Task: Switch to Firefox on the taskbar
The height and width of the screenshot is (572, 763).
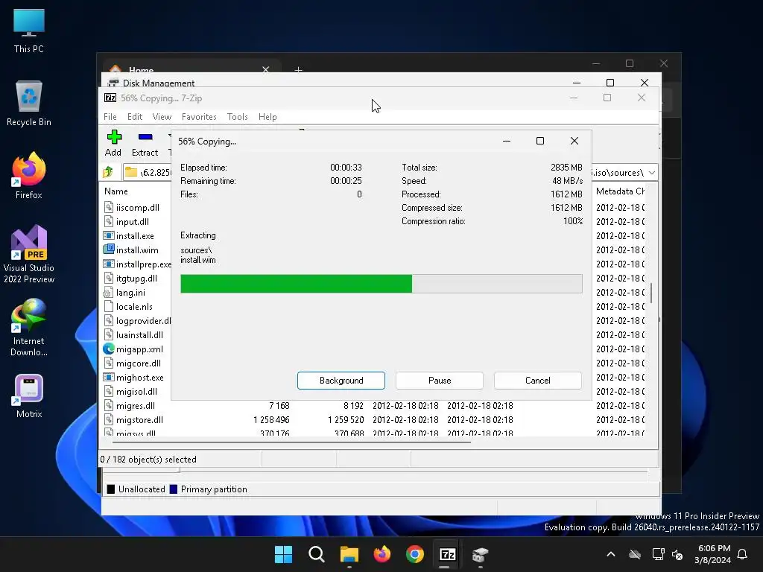Action: (x=382, y=554)
